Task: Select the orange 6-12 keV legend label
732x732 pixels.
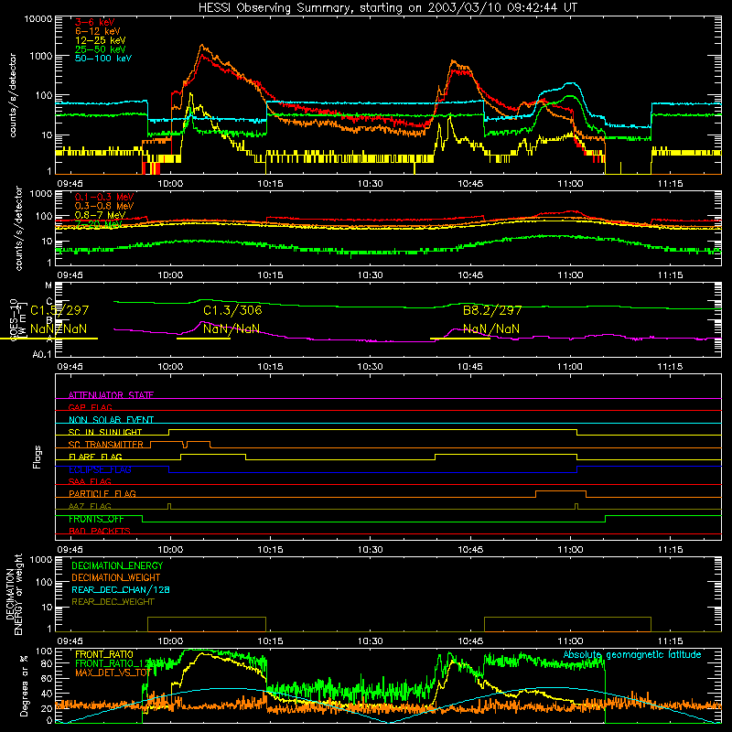Action: coord(98,31)
